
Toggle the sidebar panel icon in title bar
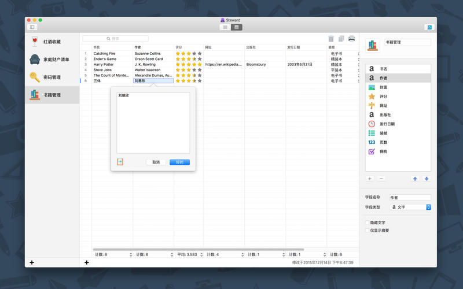[32, 27]
